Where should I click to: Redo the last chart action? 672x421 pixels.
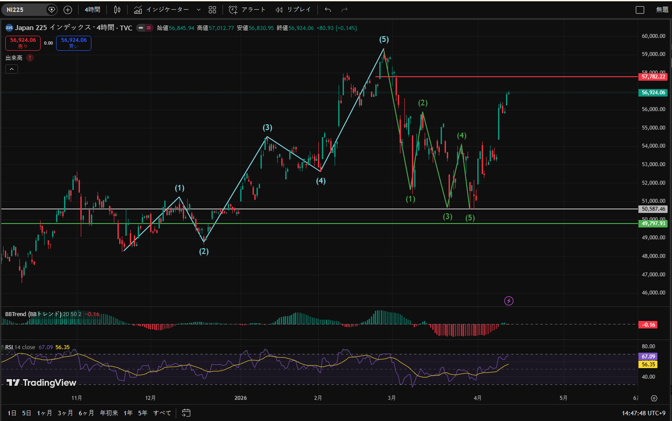point(344,10)
